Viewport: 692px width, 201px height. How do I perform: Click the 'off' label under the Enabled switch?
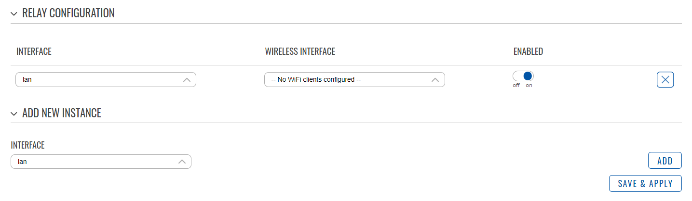516,86
